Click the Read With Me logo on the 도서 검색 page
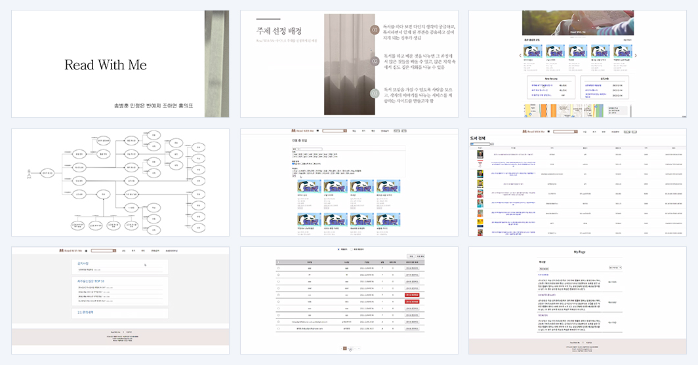Screen dimensions: 698x365 [533, 132]
